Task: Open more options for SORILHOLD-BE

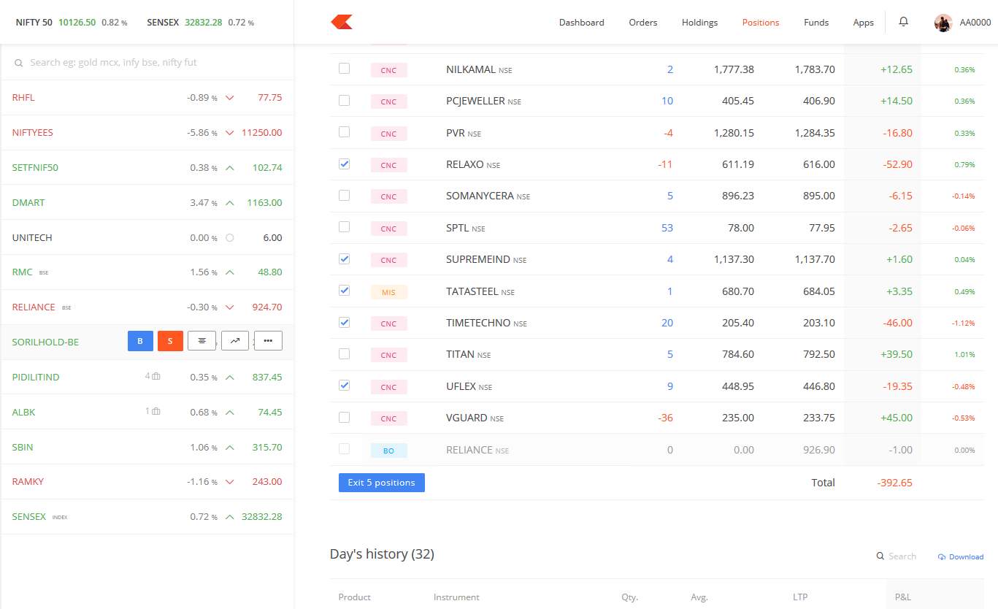Action: (268, 341)
